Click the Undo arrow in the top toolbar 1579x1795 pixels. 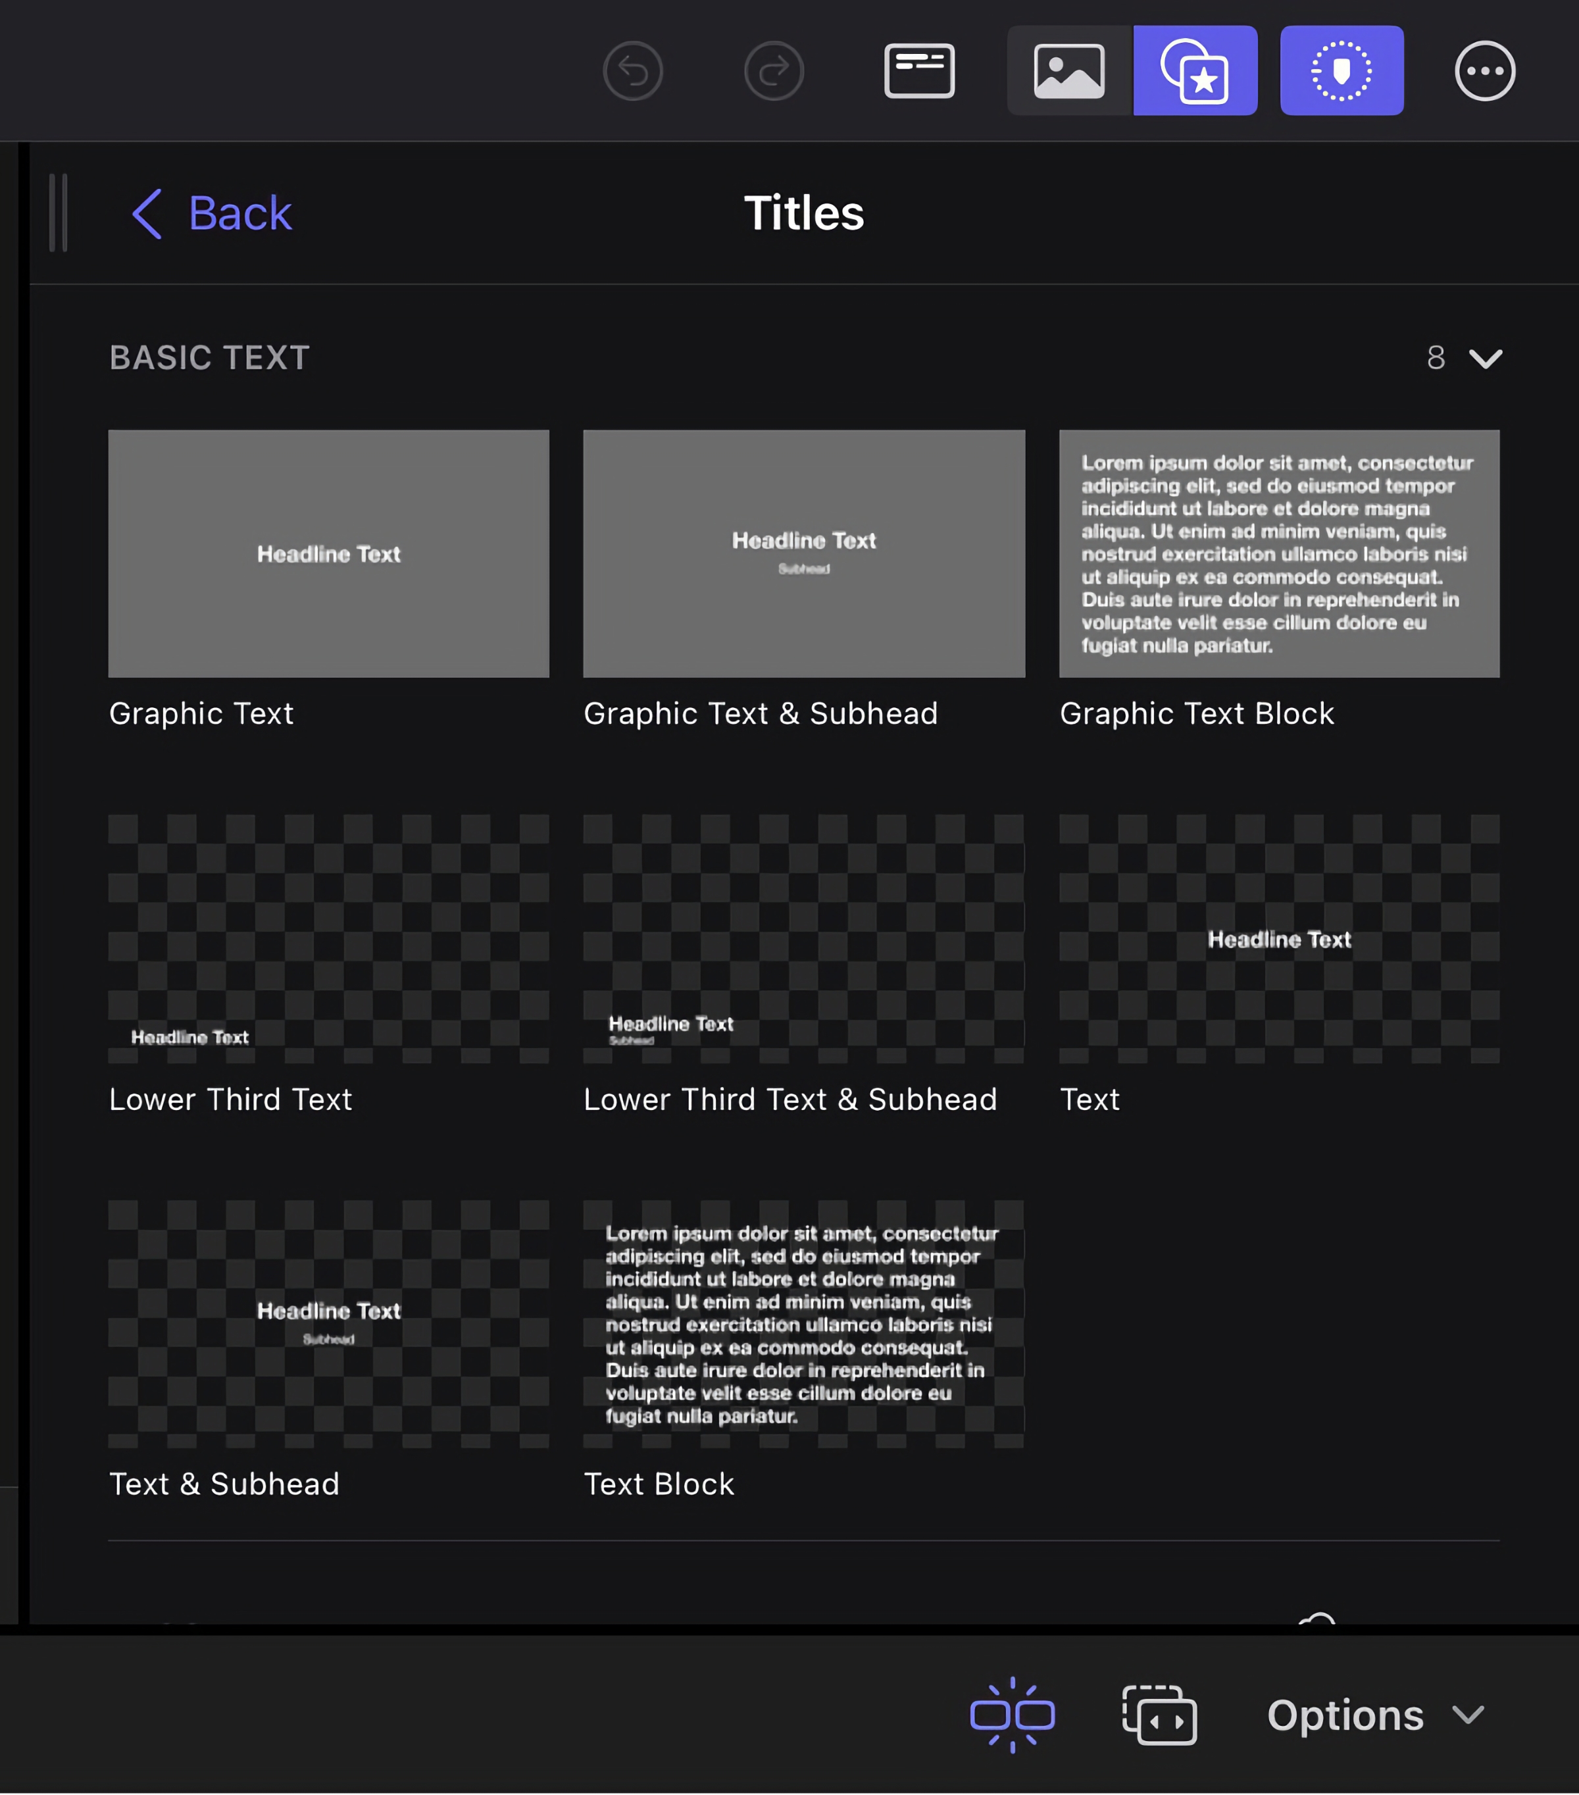[x=632, y=70]
